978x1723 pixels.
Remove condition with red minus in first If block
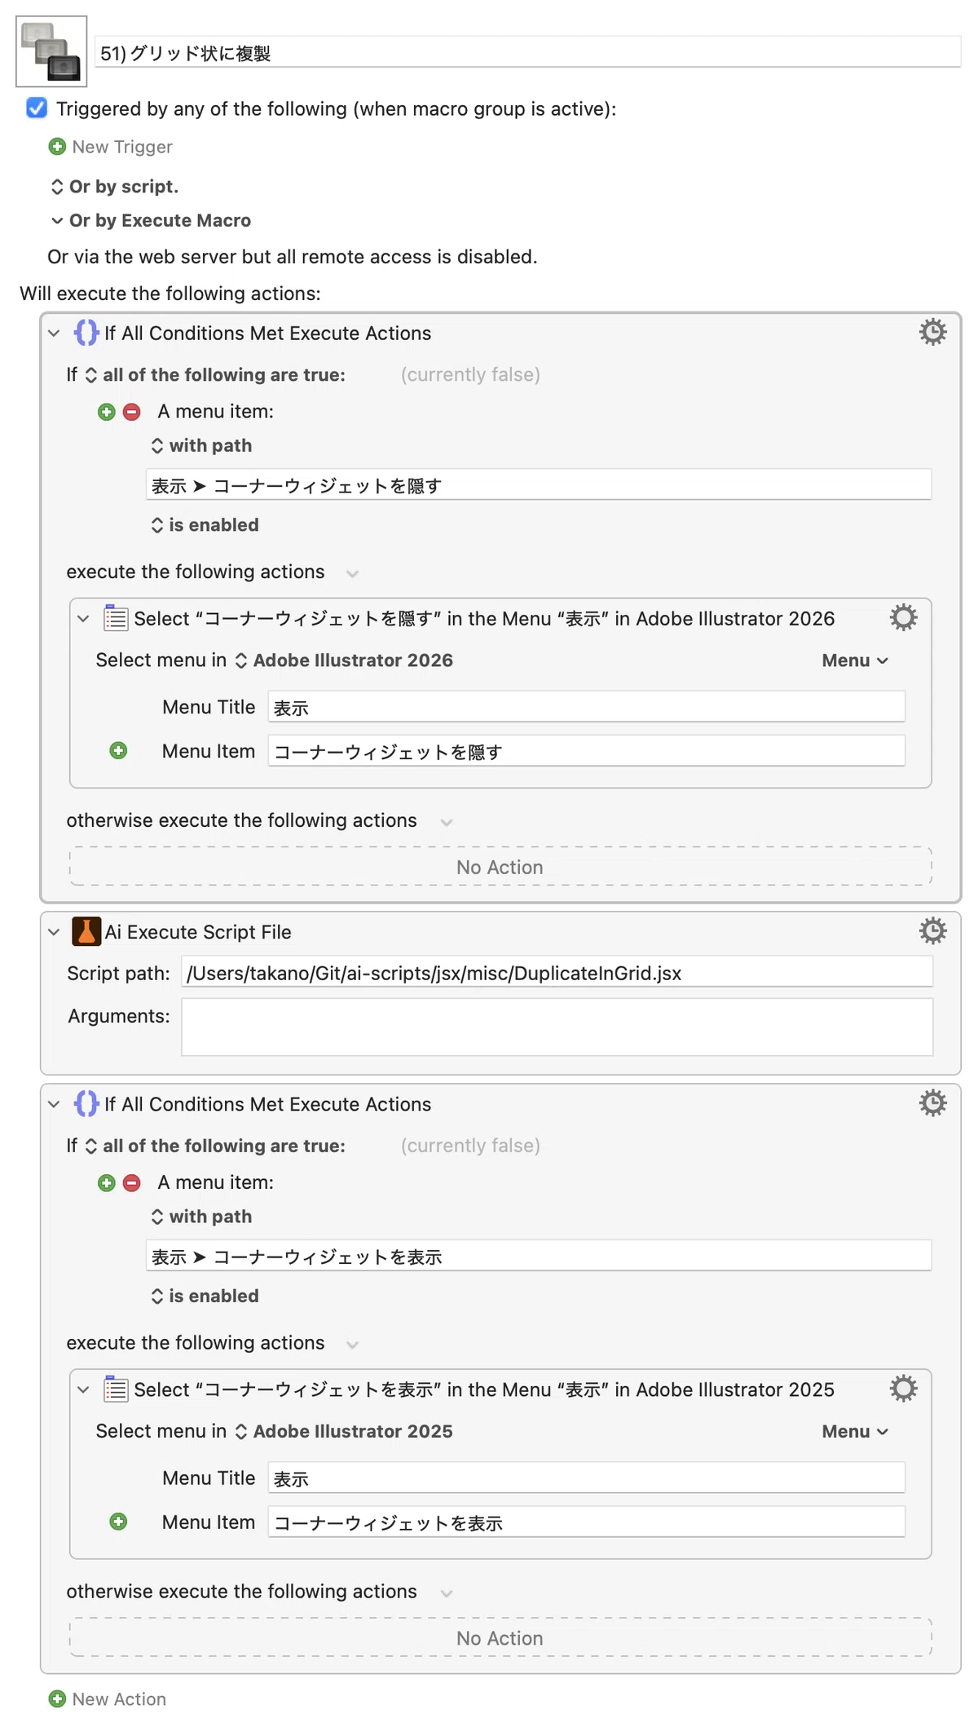coord(131,412)
